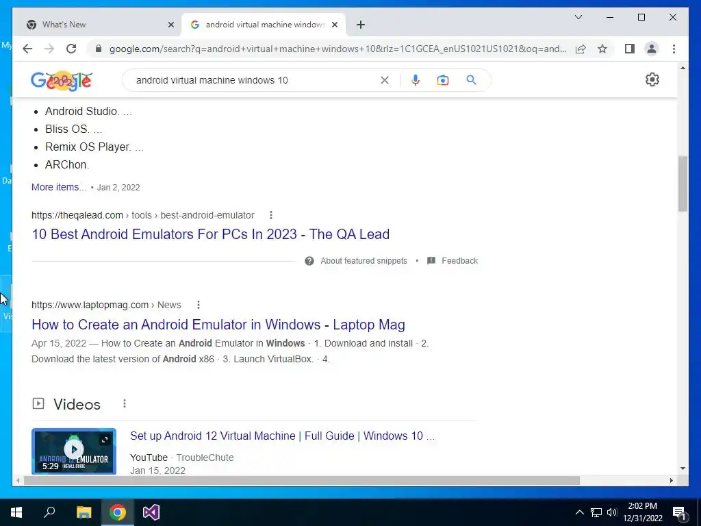
Task: Open the volume tray icon
Action: pyautogui.click(x=612, y=512)
